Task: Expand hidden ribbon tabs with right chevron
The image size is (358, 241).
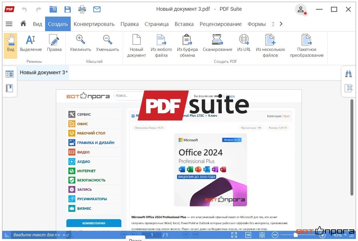Action: tap(281, 24)
